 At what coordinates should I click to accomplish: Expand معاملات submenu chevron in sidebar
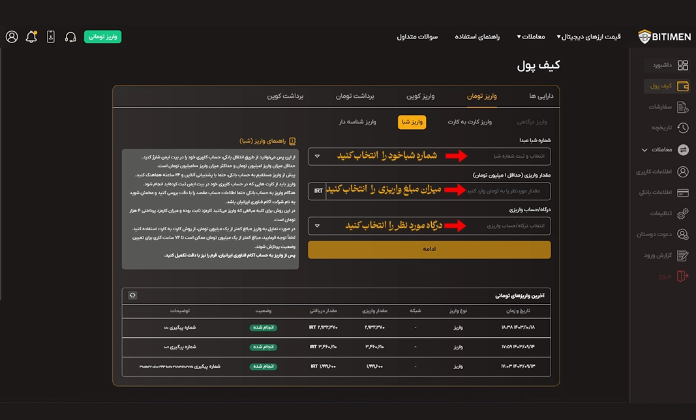point(644,150)
